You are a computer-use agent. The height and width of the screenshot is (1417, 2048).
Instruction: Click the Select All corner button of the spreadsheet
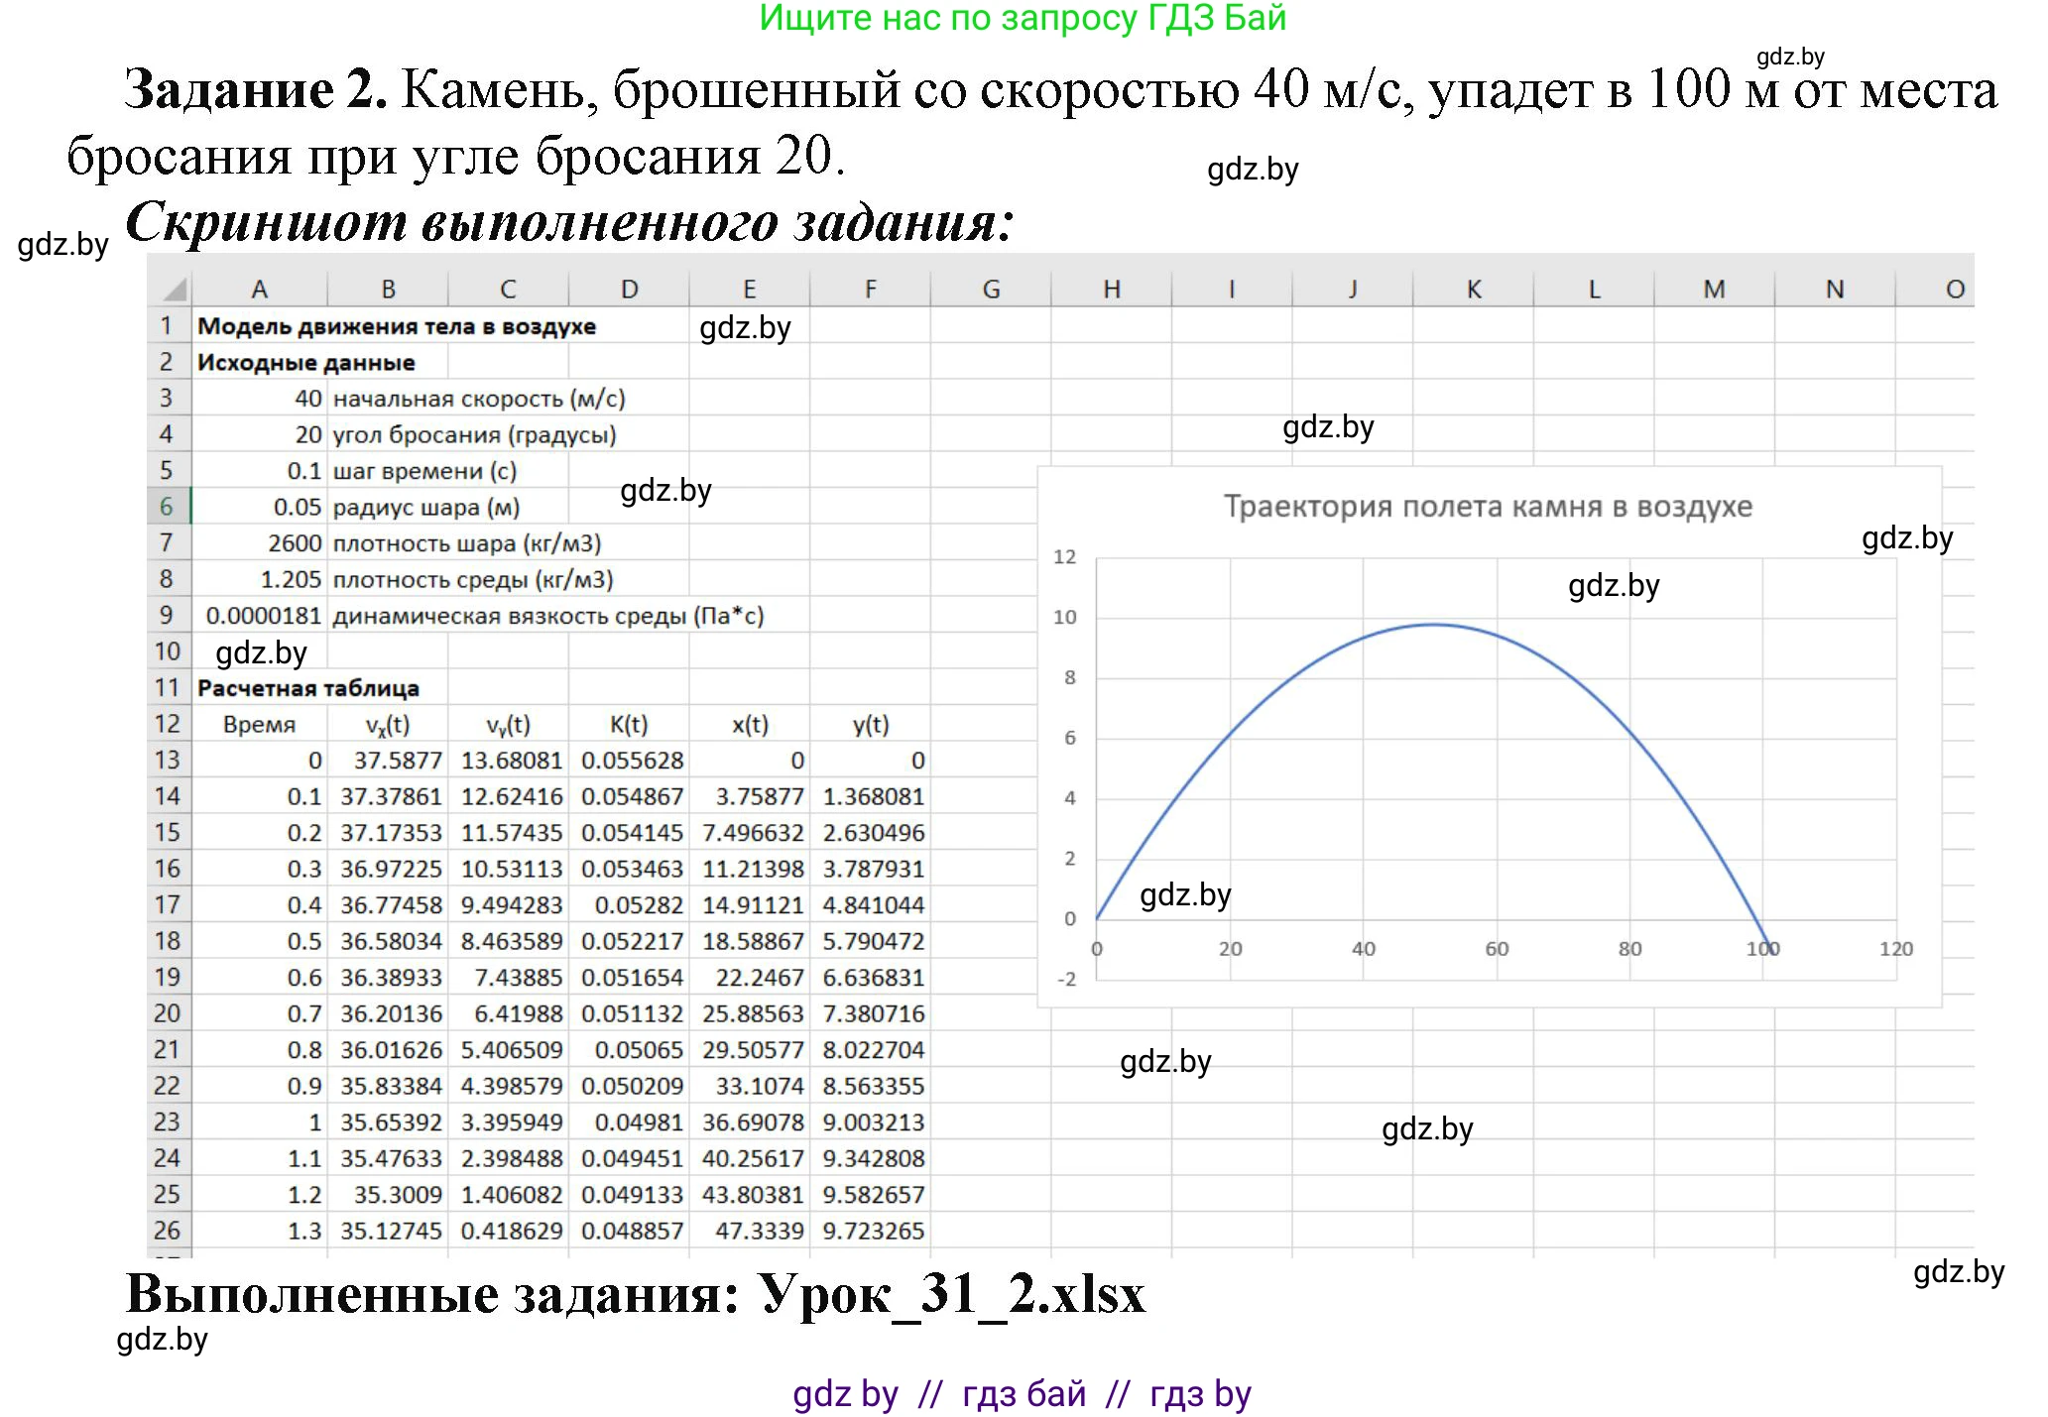pyautogui.click(x=174, y=288)
